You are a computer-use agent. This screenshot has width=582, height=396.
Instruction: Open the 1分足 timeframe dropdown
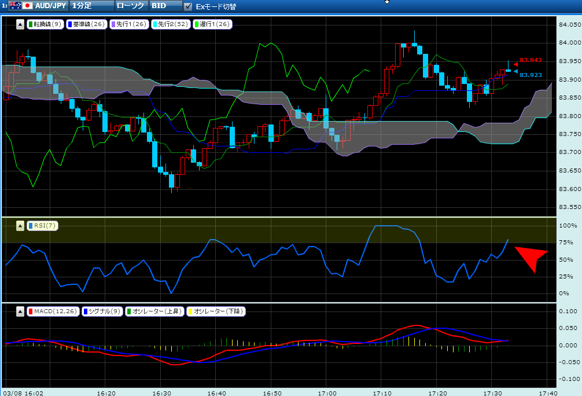91,6
